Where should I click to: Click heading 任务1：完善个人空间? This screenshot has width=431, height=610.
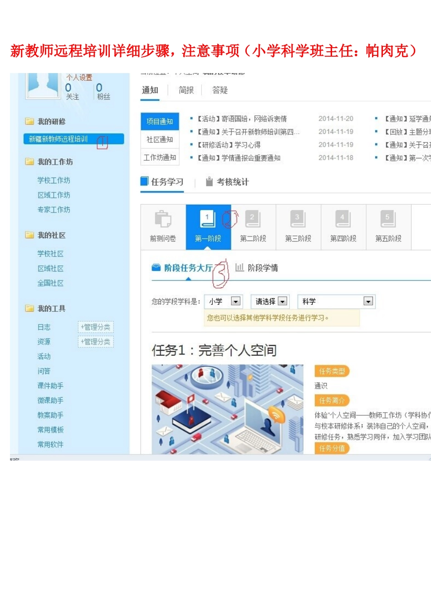[x=214, y=350]
